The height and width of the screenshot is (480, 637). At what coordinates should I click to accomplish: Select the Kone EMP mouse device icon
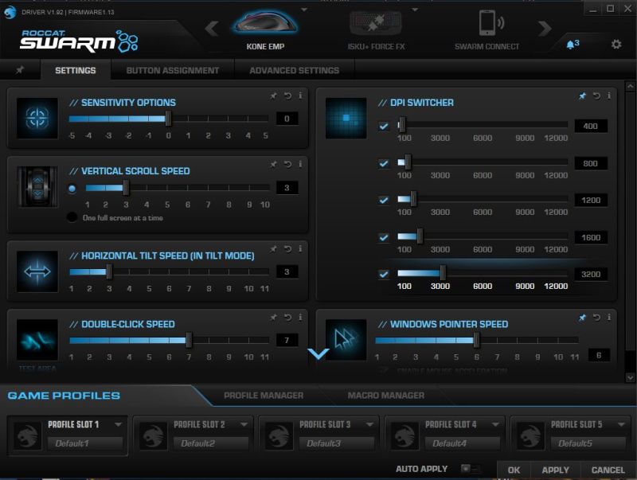265,21
